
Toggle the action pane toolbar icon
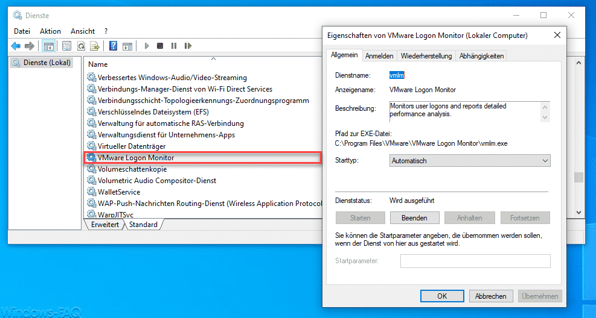[x=127, y=46]
